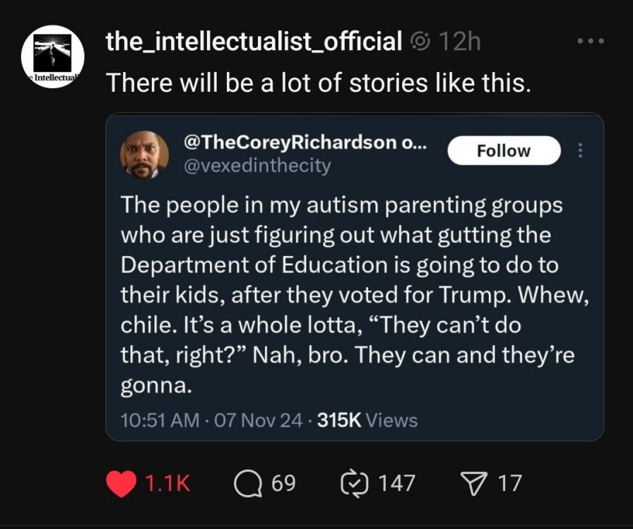Open replies via the comment bubble icon
This screenshot has width=633, height=529.
[249, 483]
